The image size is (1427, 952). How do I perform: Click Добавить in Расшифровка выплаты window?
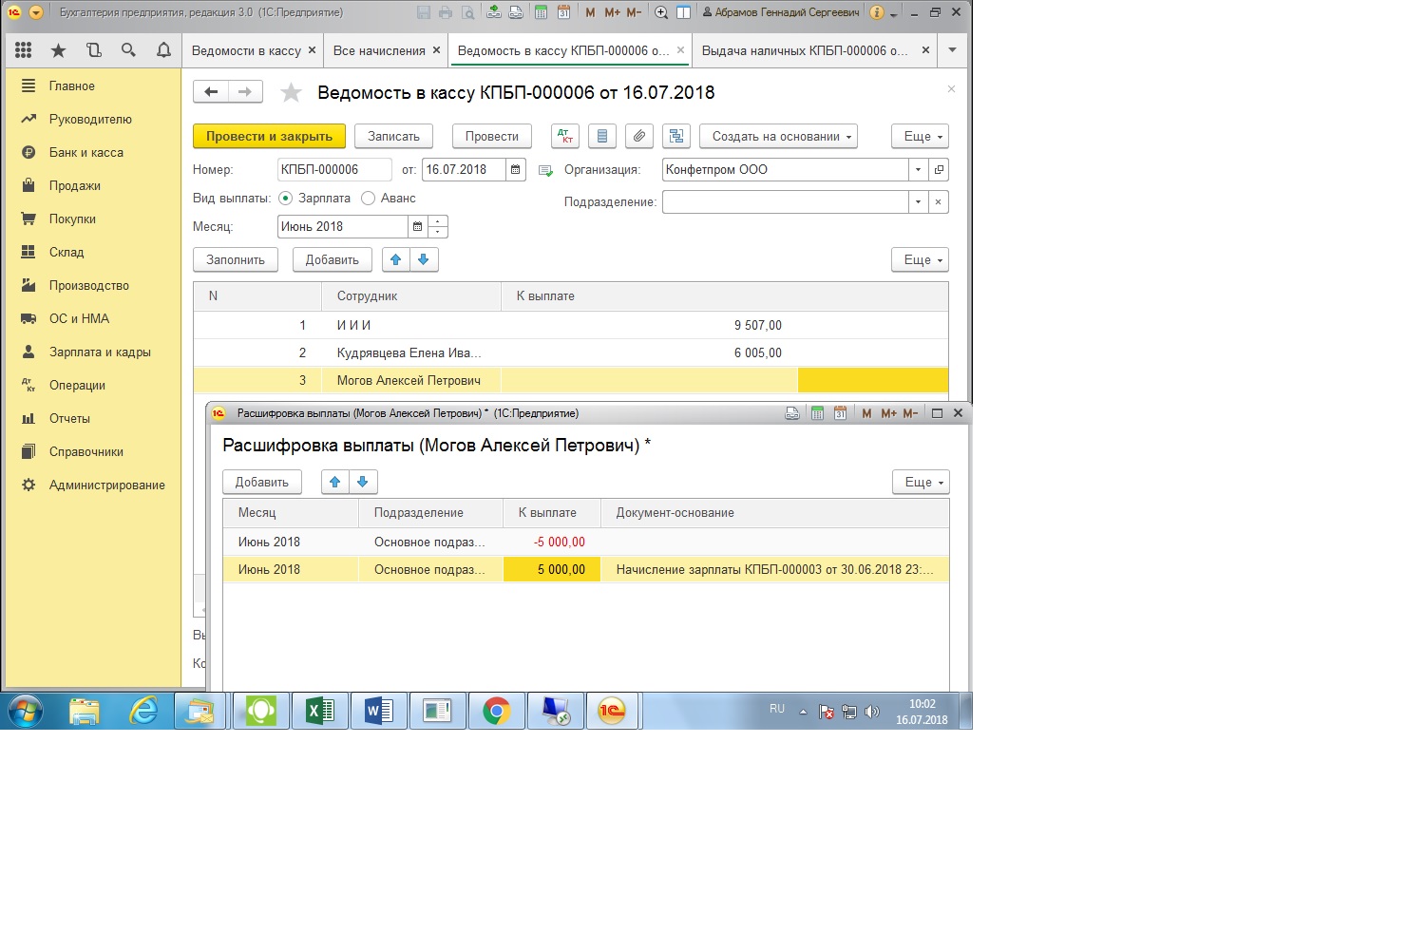click(x=261, y=482)
